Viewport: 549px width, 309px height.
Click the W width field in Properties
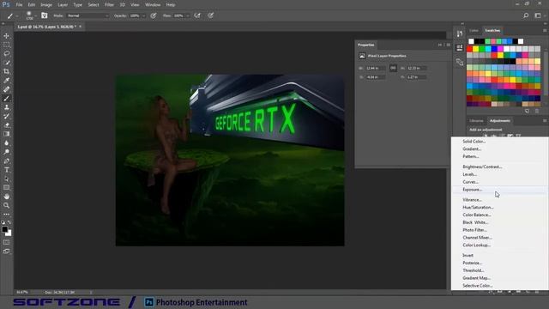click(x=375, y=68)
